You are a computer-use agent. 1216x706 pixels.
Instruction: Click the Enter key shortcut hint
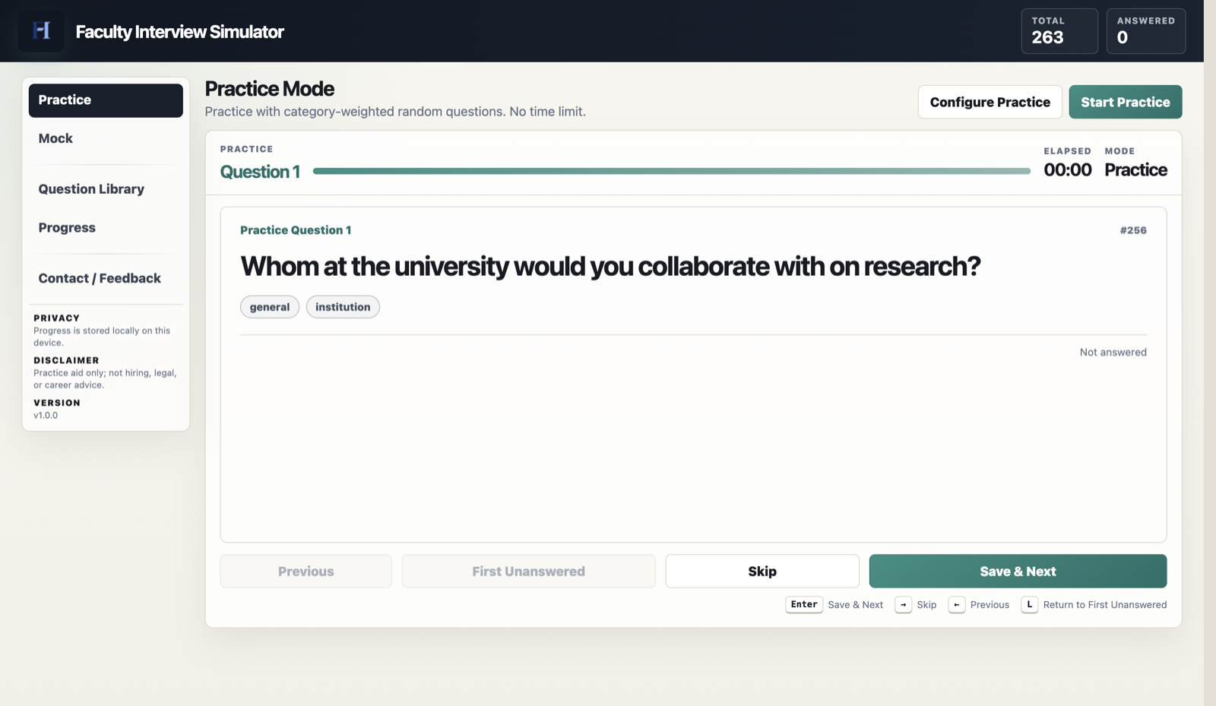tap(804, 605)
